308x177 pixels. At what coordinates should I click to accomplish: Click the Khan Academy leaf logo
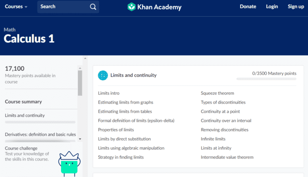click(131, 7)
